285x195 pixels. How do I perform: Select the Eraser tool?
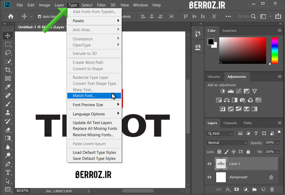tap(7, 130)
